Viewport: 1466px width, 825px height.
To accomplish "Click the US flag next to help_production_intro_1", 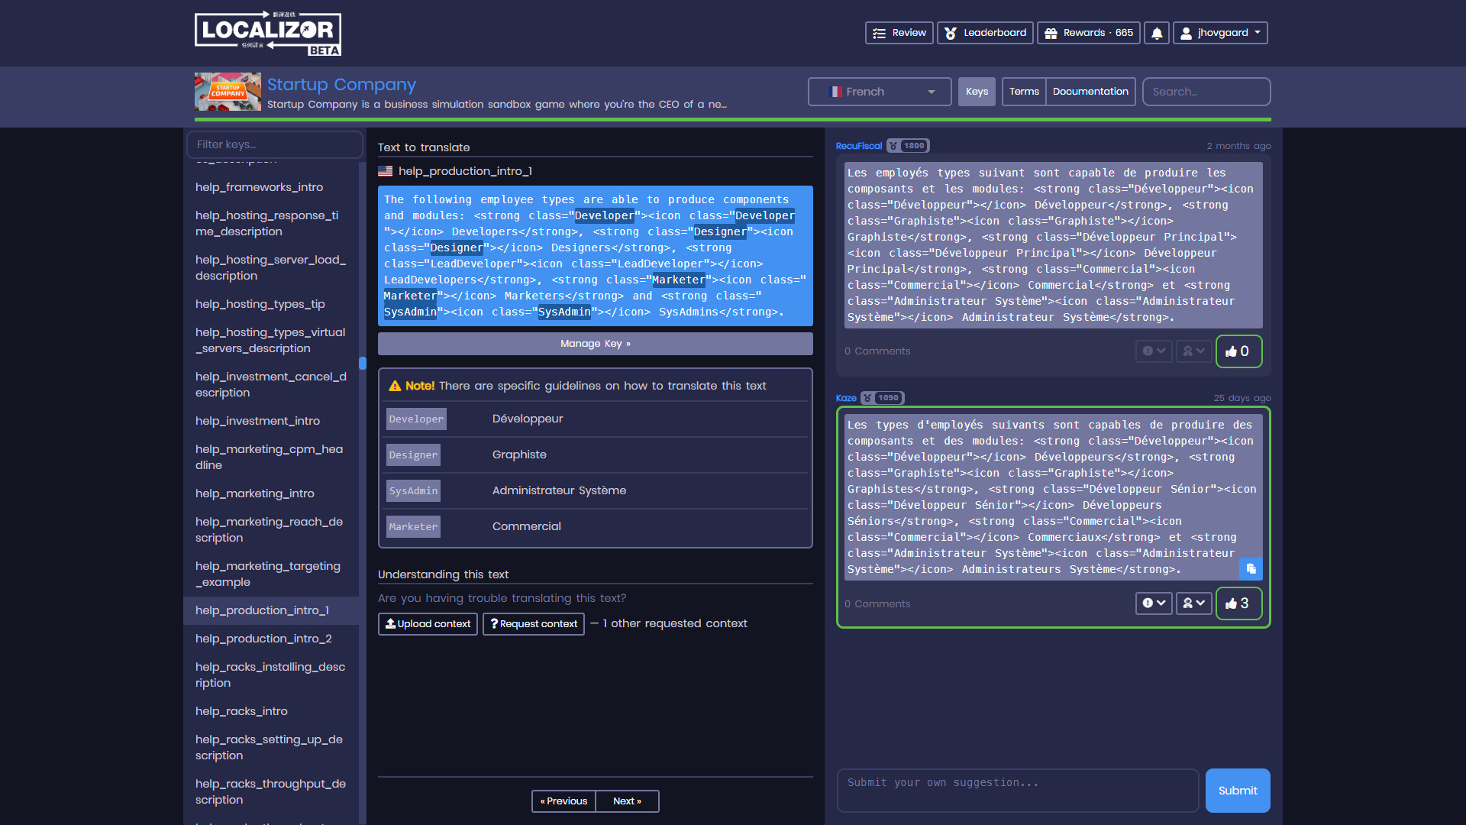I will coord(386,171).
